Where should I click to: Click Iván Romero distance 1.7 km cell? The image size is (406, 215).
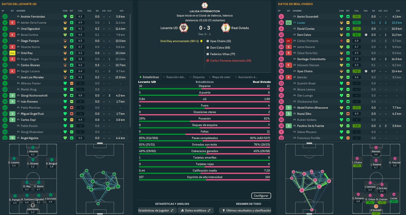[x=120, y=102]
